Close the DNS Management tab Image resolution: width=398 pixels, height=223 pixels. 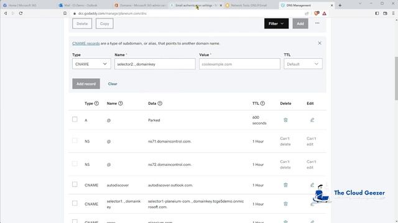click(331, 6)
